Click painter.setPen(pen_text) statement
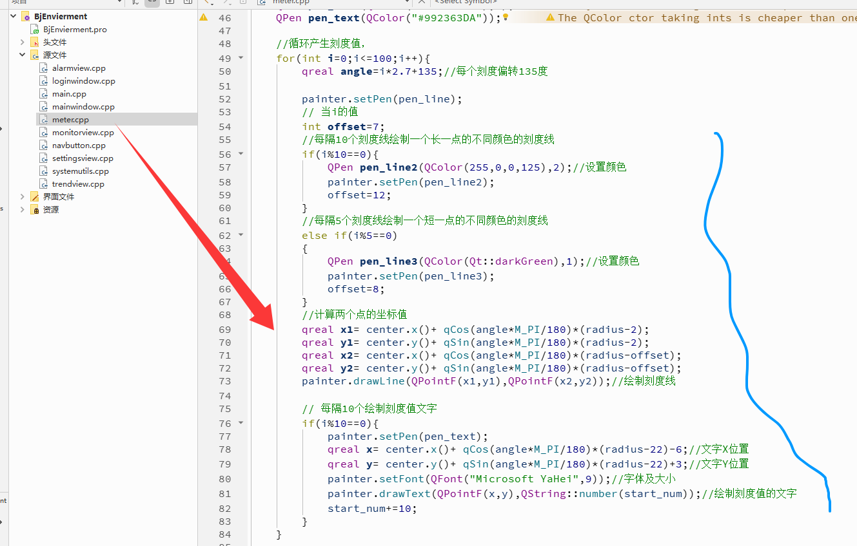The width and height of the screenshot is (857, 546). coord(408,437)
